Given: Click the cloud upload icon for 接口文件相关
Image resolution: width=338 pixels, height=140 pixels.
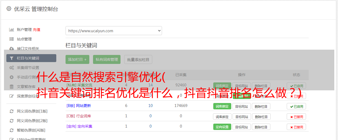Looking at the screenshot, I should point(12,49).
